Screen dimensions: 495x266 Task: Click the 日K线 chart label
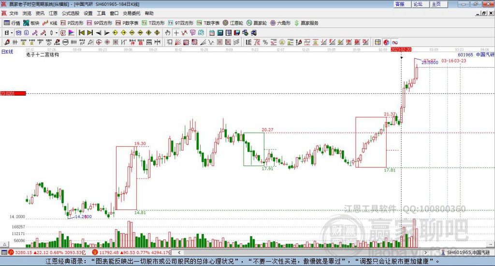click(x=7, y=52)
